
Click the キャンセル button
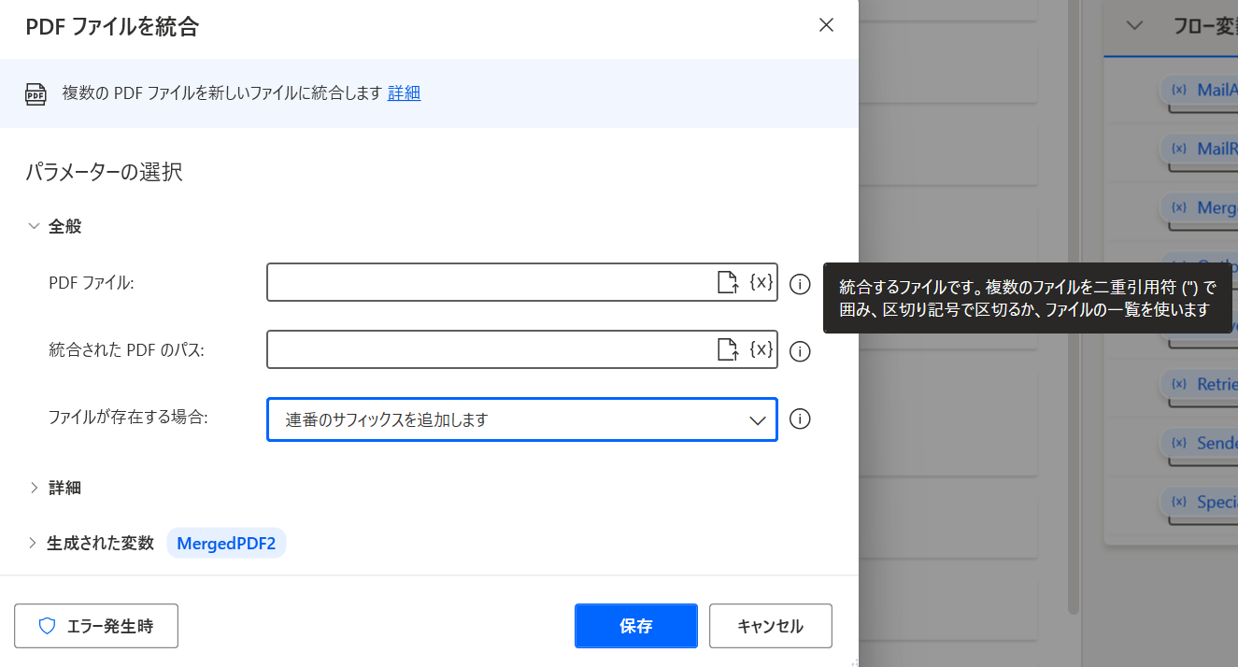(771, 626)
